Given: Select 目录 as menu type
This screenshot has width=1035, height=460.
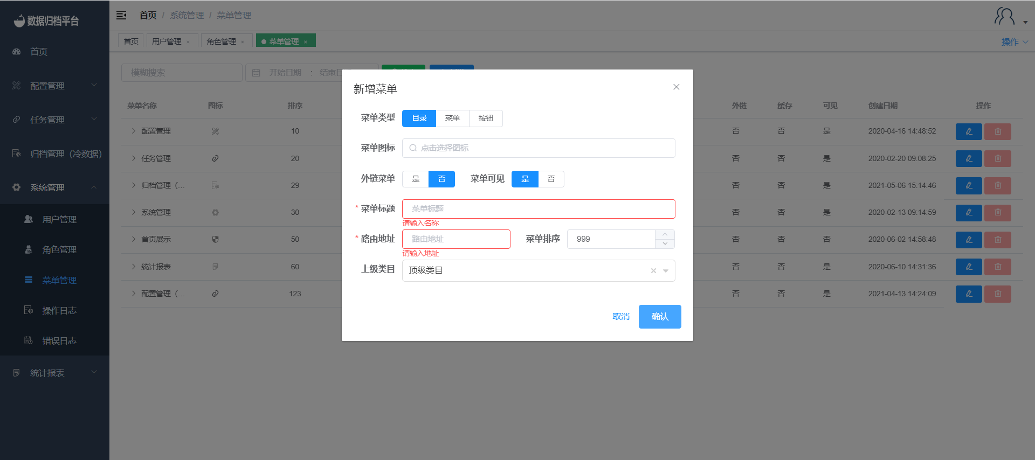Looking at the screenshot, I should tap(419, 119).
